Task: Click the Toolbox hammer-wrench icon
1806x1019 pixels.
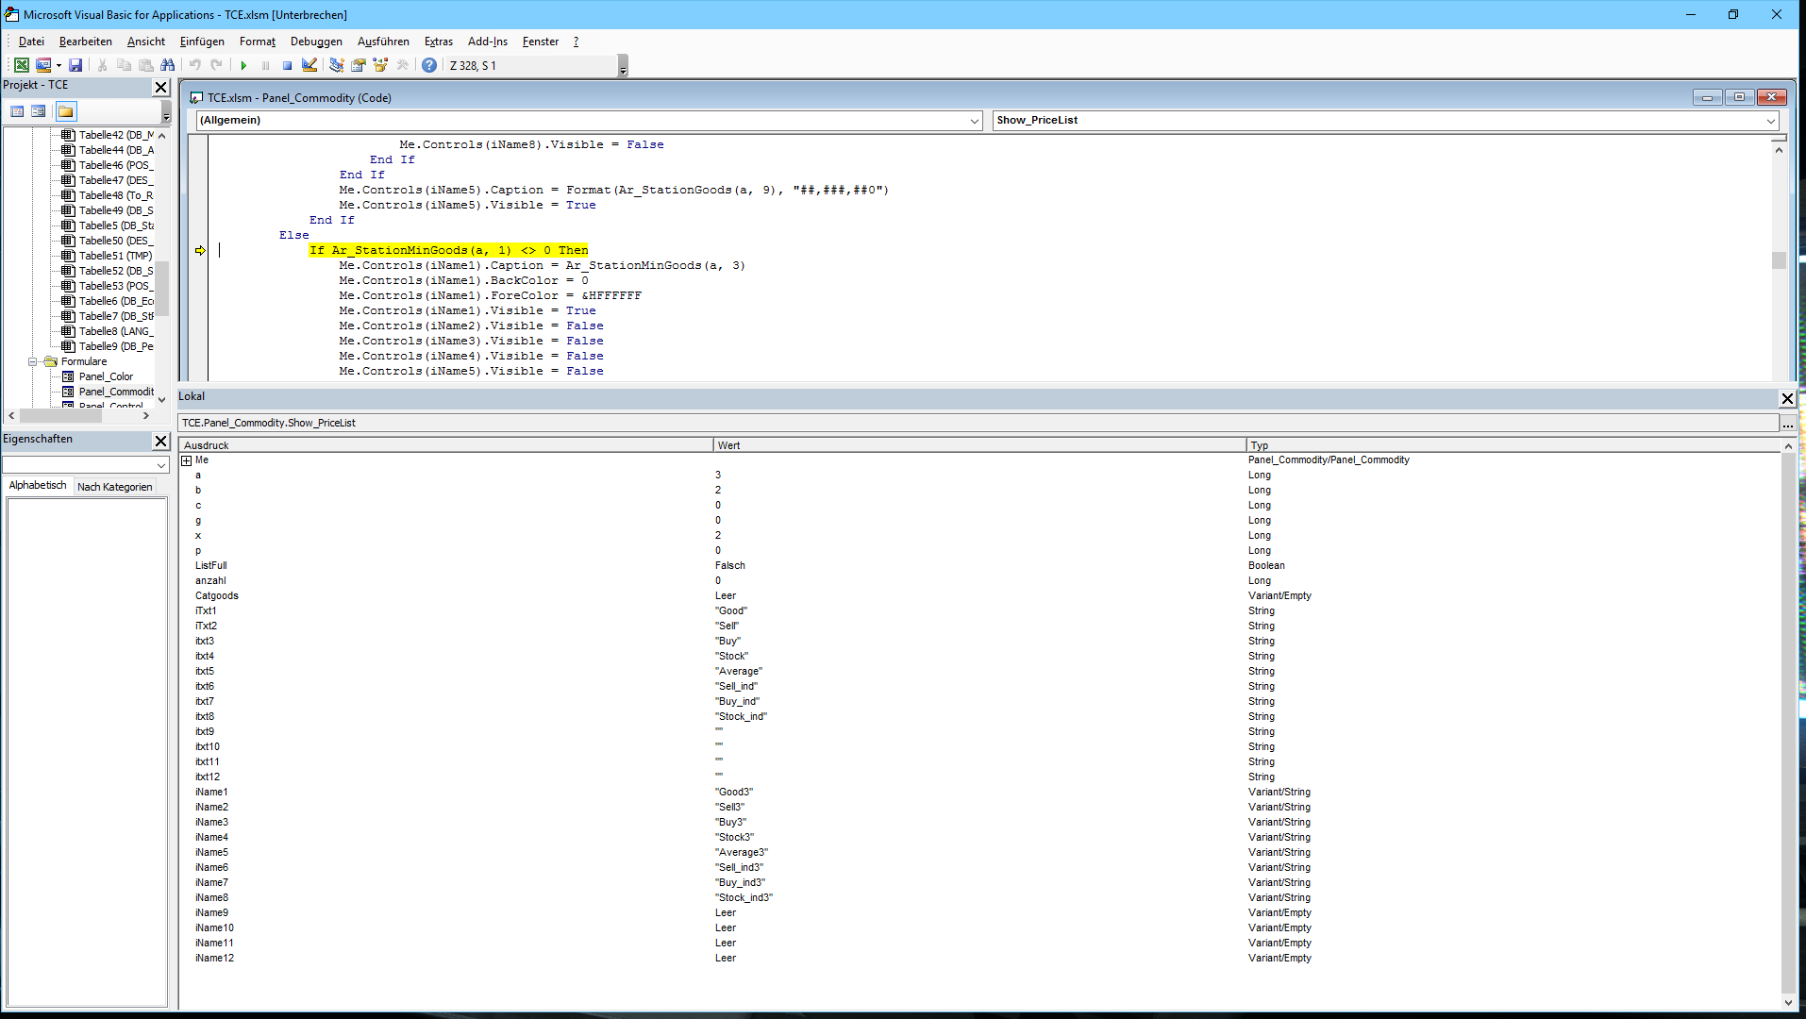Action: coord(403,65)
